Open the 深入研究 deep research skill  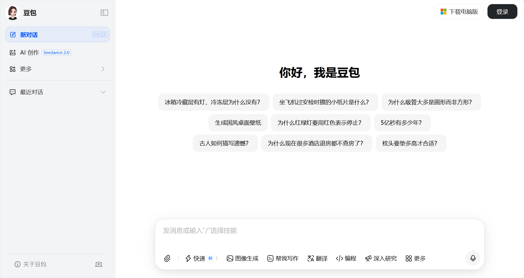381,258
